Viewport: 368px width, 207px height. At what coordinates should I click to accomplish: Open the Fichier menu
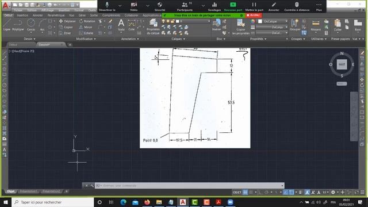click(18, 10)
